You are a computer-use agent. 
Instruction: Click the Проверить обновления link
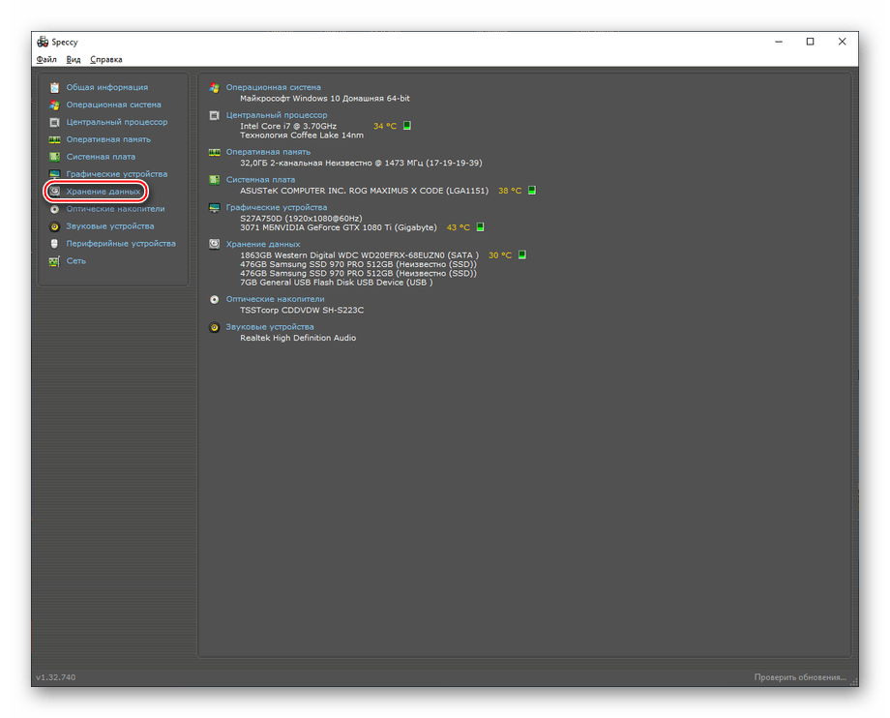click(800, 677)
